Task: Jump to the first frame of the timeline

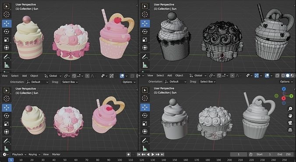Action: (139, 155)
